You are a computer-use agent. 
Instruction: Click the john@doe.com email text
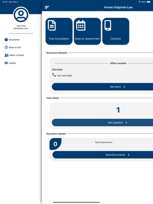(x=21, y=28)
